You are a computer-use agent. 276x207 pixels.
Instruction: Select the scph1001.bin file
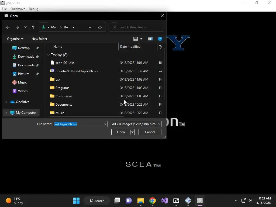[x=65, y=63]
